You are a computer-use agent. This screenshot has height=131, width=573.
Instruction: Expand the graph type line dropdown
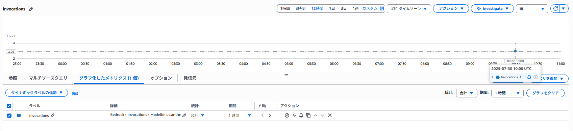(532, 9)
